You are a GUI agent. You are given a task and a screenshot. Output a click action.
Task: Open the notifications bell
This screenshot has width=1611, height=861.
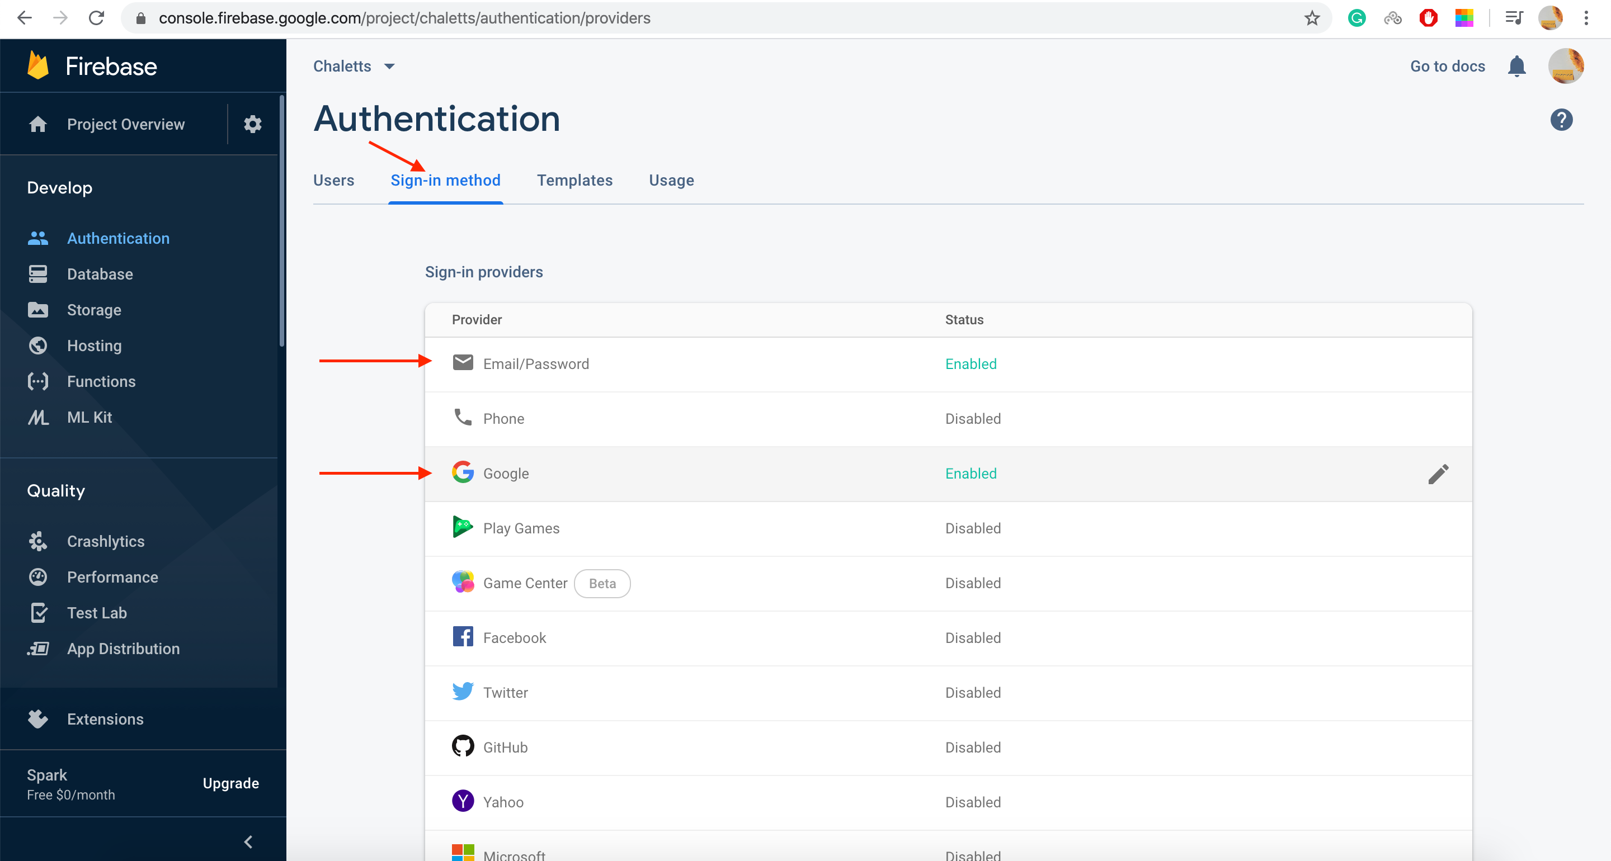pos(1516,65)
